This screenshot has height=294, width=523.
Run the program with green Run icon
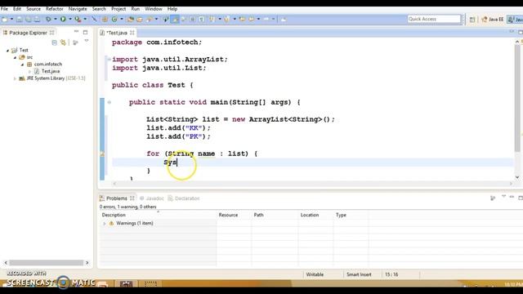[63, 20]
